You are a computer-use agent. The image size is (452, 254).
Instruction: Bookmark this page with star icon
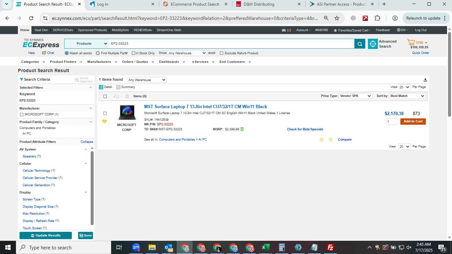pyautogui.click(x=337, y=18)
